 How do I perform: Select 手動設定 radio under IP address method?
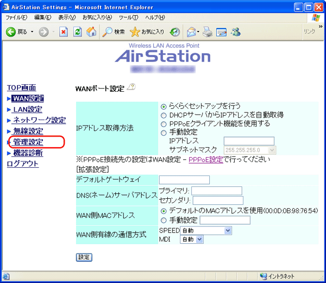[164, 133]
